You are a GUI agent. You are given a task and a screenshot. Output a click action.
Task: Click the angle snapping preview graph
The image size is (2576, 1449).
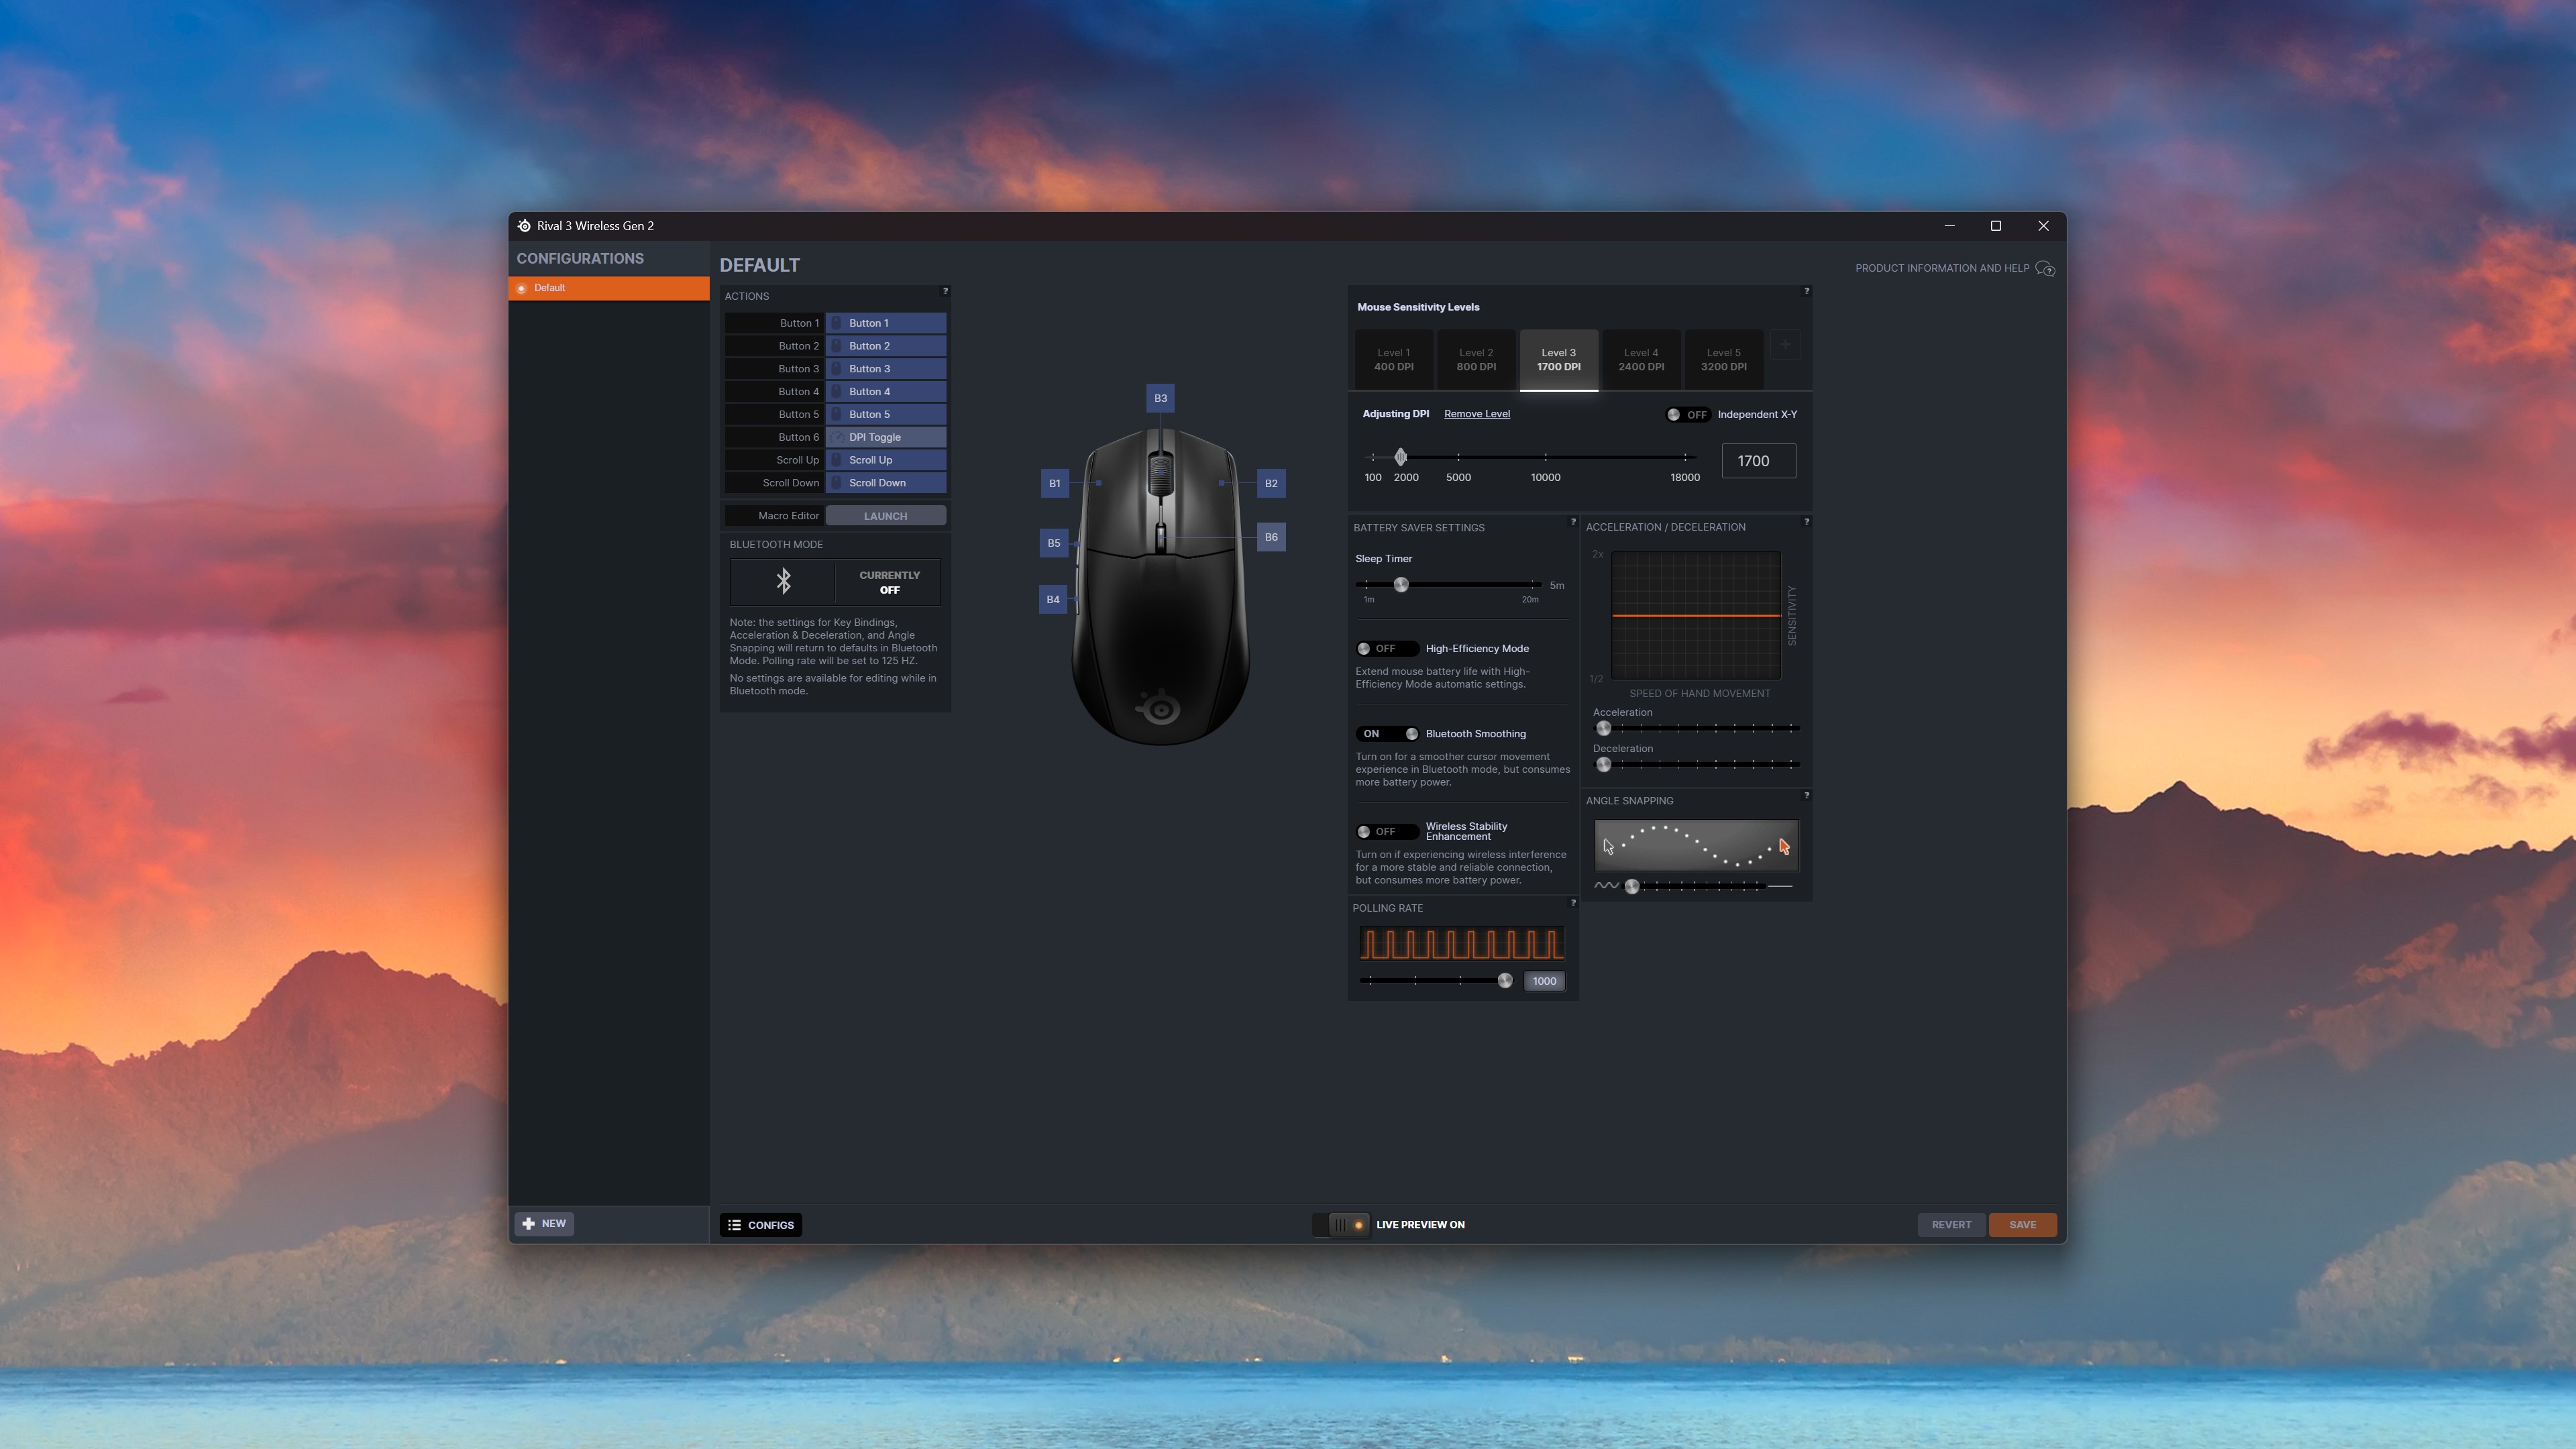coord(1696,846)
